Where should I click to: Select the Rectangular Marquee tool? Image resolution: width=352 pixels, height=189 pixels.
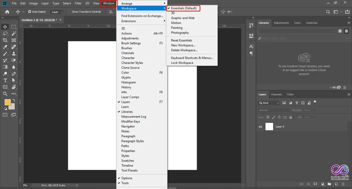[x=14, y=27]
